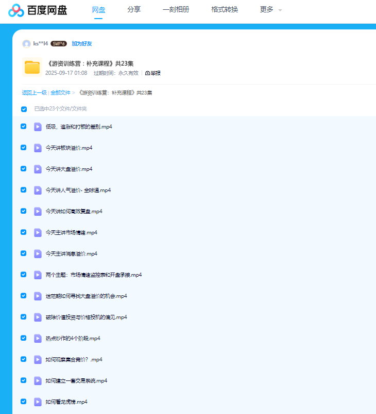This screenshot has width=376, height=414.
Task: Click the yellow shared folder icon
Action: (x=32, y=67)
